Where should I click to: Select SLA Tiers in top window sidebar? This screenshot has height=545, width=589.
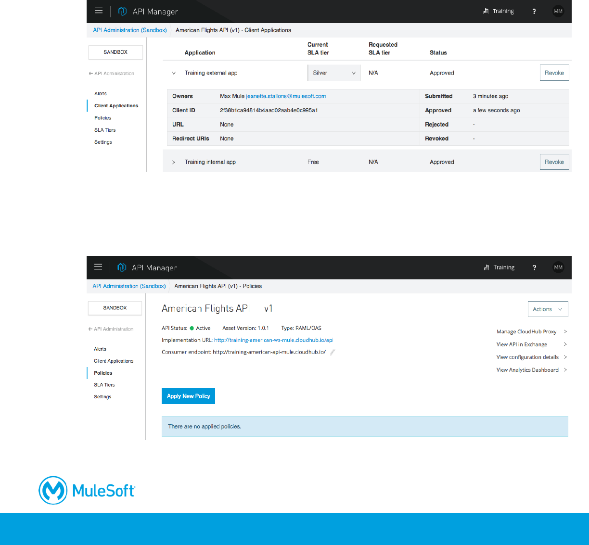[105, 130]
